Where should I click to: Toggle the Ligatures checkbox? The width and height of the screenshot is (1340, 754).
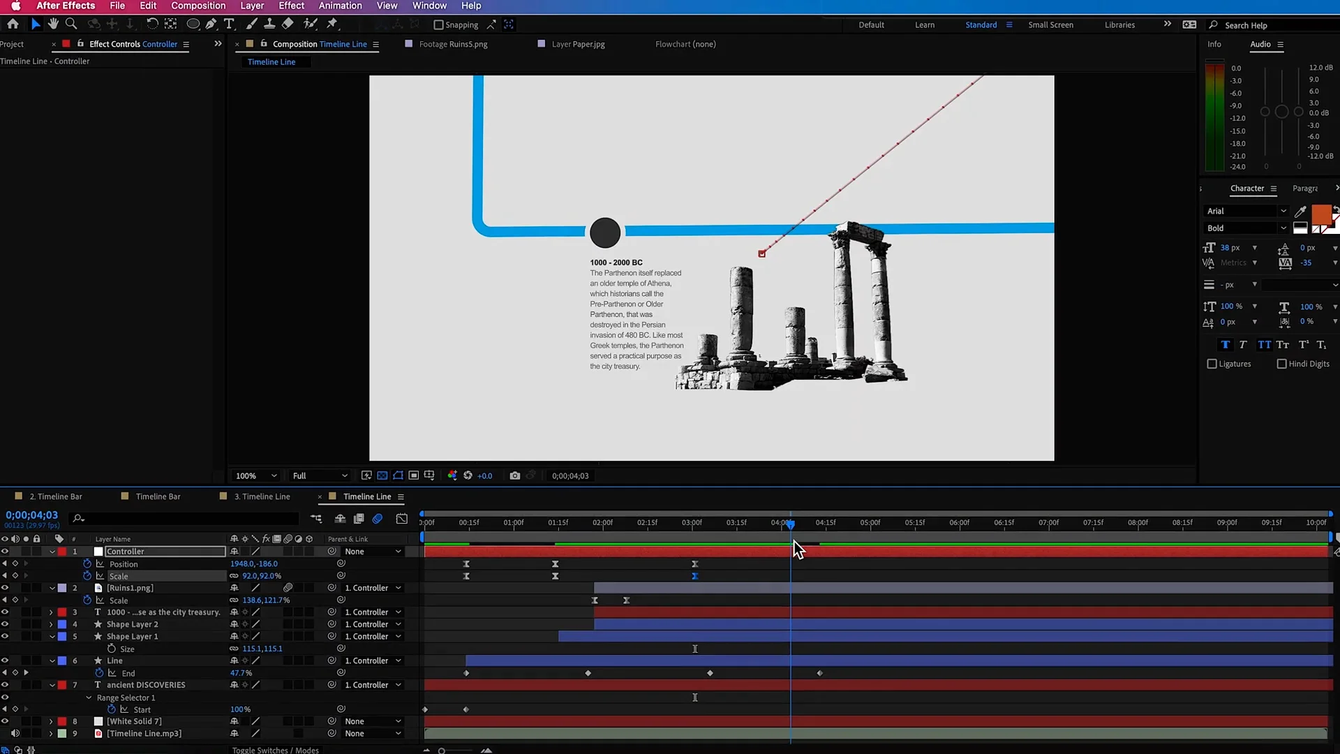(1212, 364)
